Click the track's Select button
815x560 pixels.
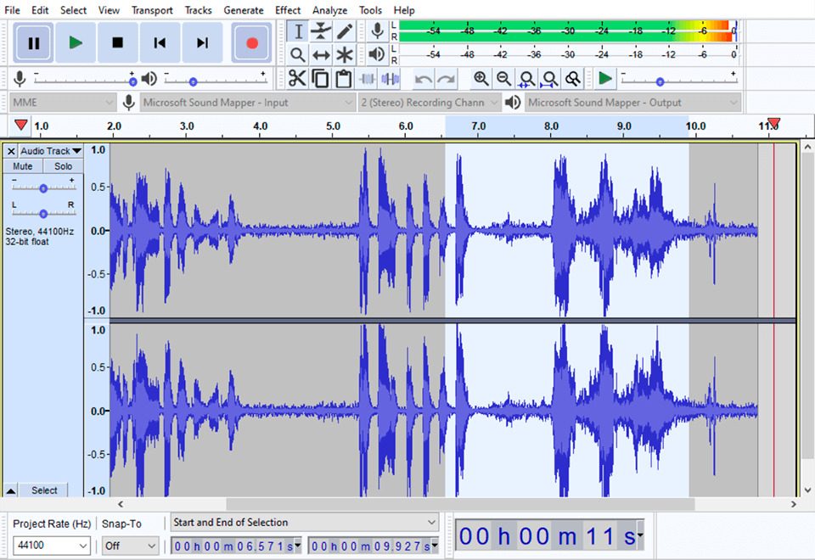coord(43,490)
